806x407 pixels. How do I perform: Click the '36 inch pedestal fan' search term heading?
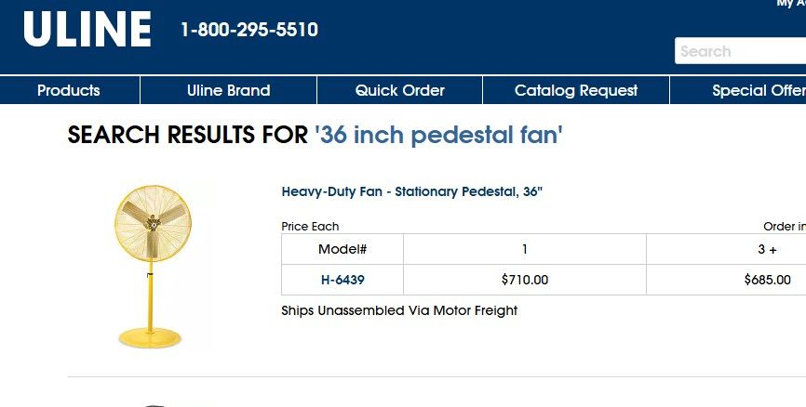pyautogui.click(x=438, y=136)
